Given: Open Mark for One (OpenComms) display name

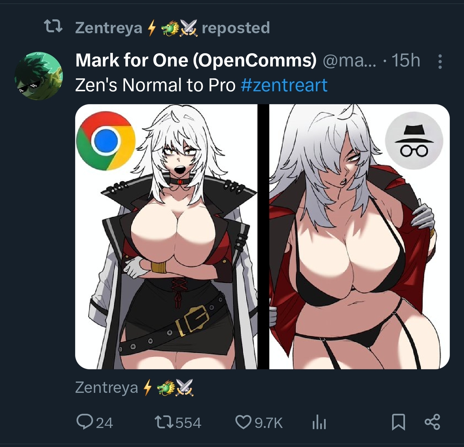Looking at the screenshot, I should pos(196,60).
